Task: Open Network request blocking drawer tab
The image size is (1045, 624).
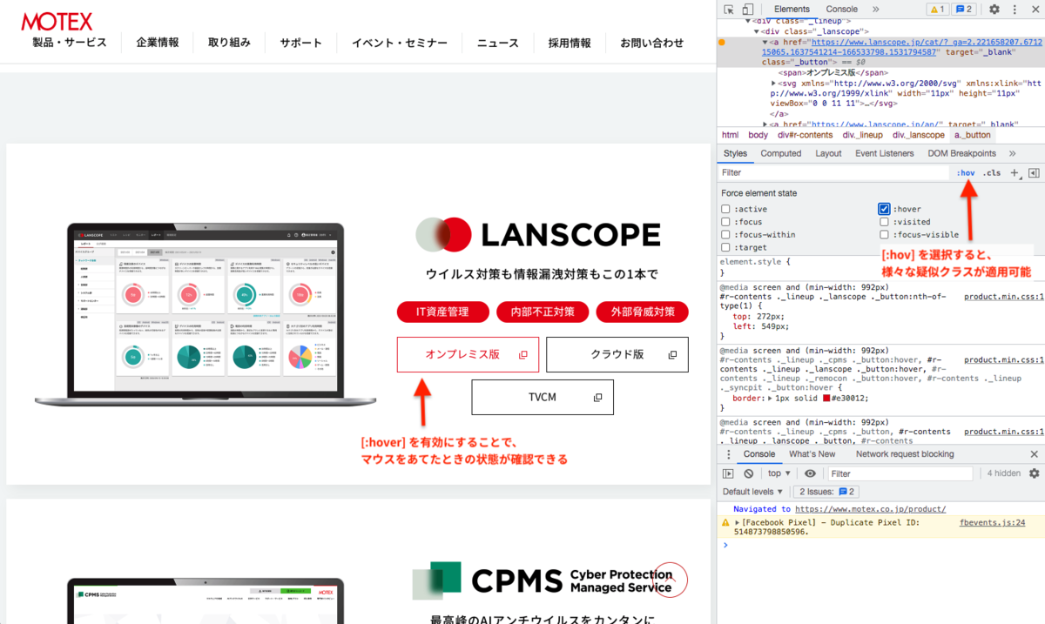Action: [x=905, y=454]
